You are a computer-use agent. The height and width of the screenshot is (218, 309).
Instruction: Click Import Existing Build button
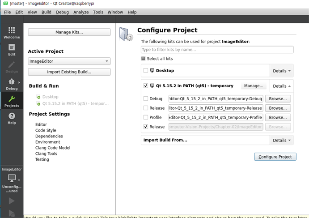(69, 72)
